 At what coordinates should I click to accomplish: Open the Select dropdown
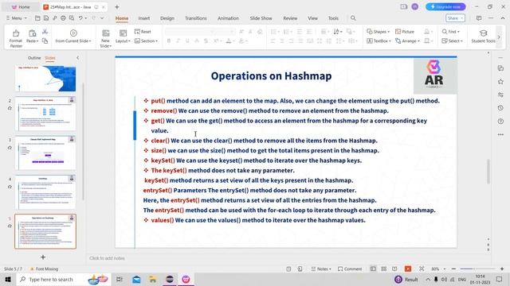tap(452, 41)
